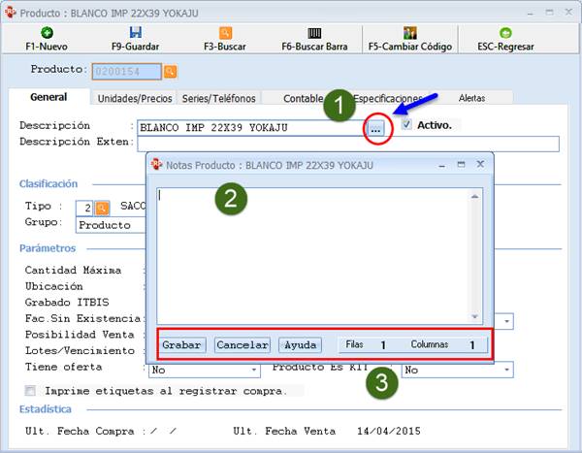Expand the Producto Es Kit dropdown
The image size is (582, 453).
click(x=506, y=371)
